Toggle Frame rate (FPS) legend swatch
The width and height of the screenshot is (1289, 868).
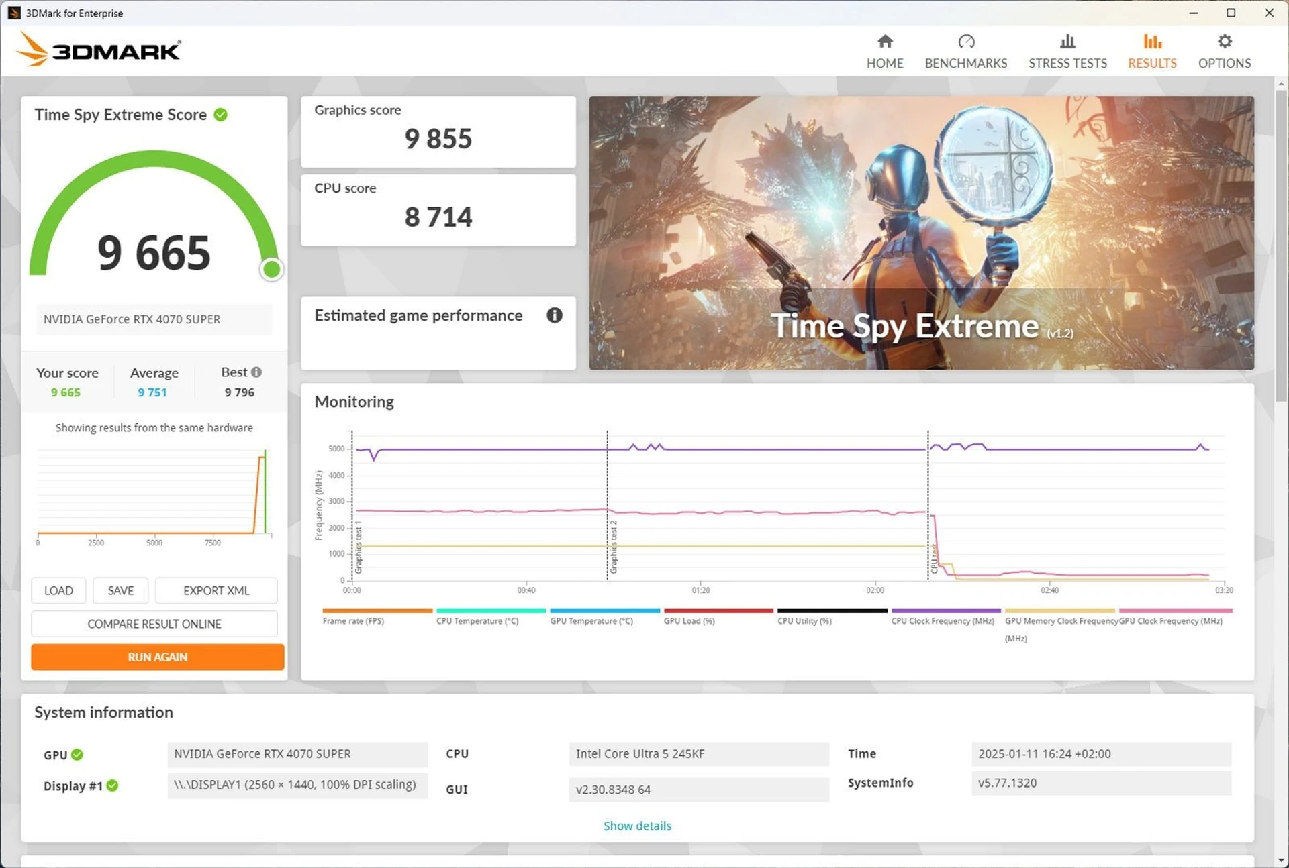[x=377, y=611]
